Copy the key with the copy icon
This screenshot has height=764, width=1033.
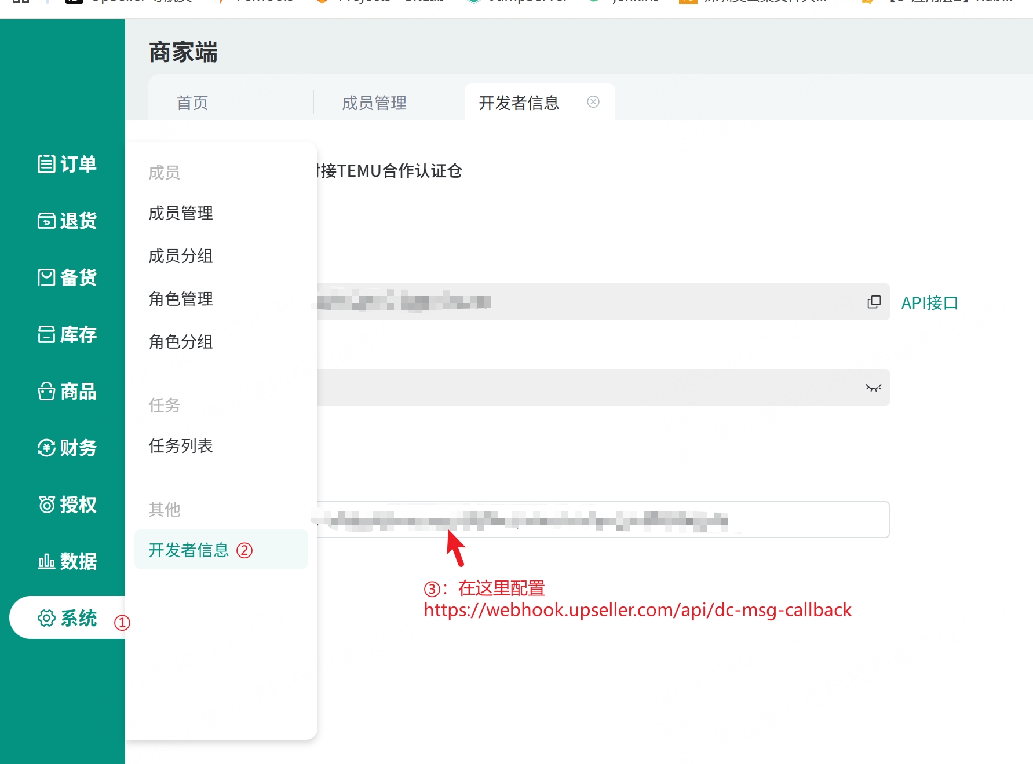tap(874, 302)
